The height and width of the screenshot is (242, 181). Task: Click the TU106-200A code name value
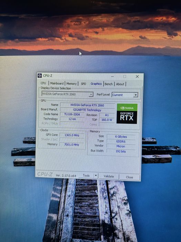(72, 114)
